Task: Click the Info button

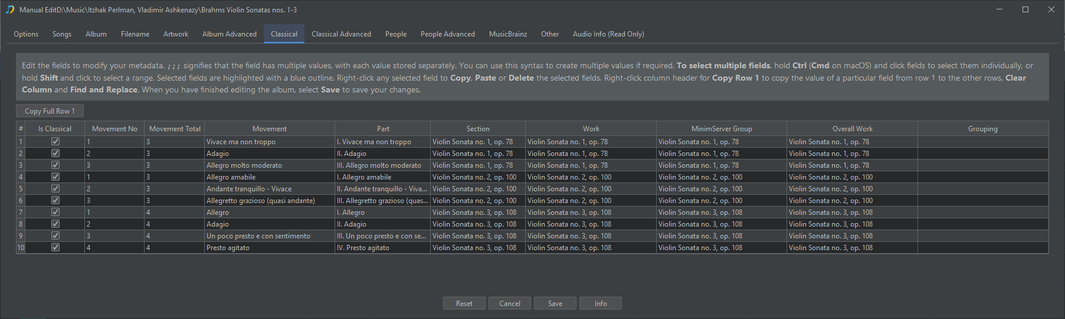Action: [x=601, y=303]
